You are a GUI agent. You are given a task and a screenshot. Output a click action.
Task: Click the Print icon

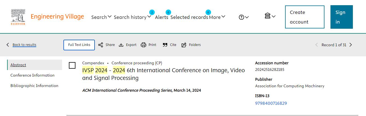coord(144,45)
